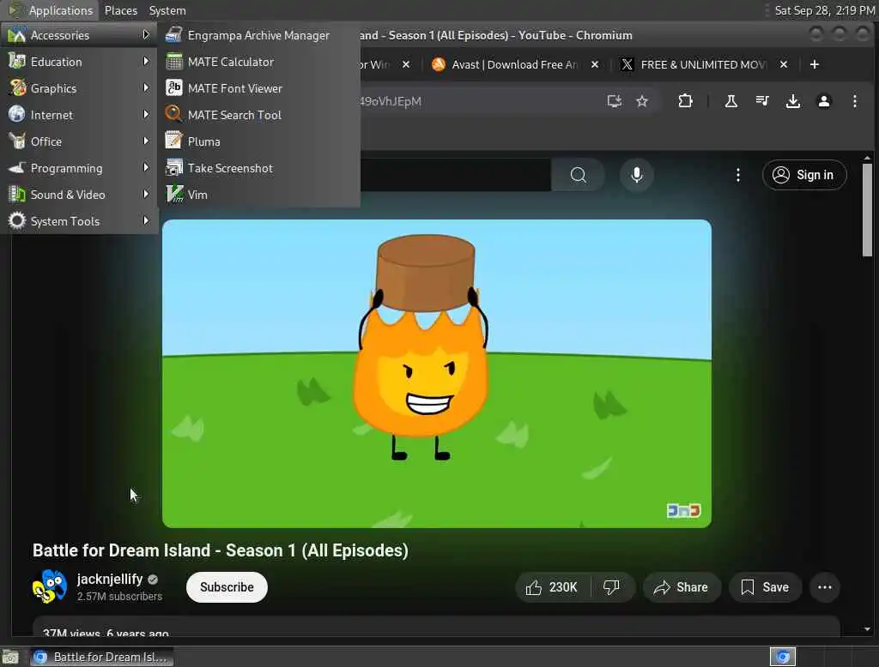Open YouTube settings three-dot menu
The width and height of the screenshot is (879, 667).
(x=737, y=175)
